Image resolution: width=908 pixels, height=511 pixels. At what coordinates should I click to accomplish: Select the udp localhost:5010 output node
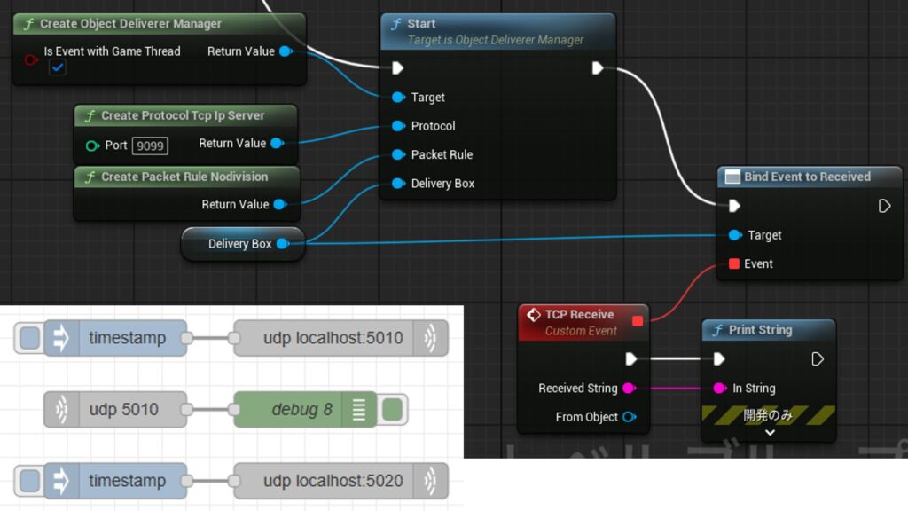point(333,338)
